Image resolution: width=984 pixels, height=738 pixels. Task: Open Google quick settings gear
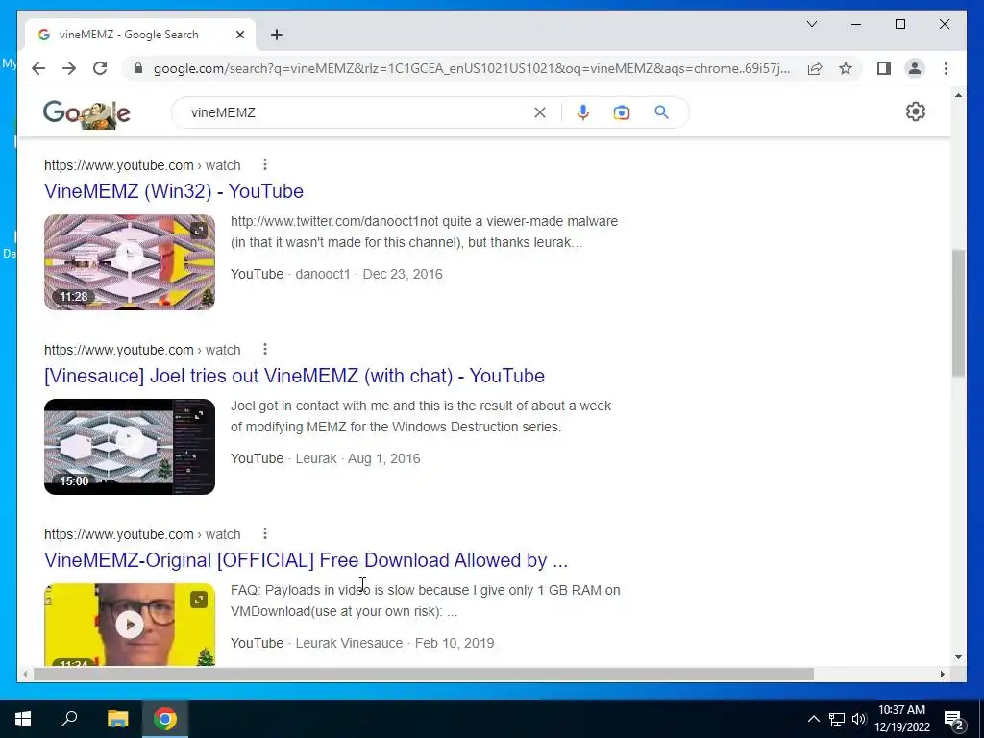pyautogui.click(x=916, y=111)
